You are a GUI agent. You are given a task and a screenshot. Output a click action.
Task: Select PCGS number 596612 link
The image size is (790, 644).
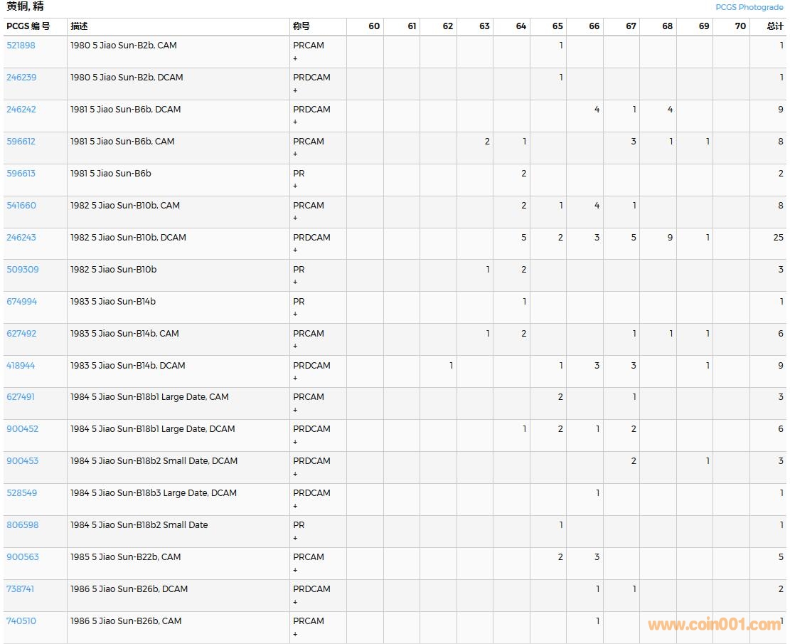21,142
